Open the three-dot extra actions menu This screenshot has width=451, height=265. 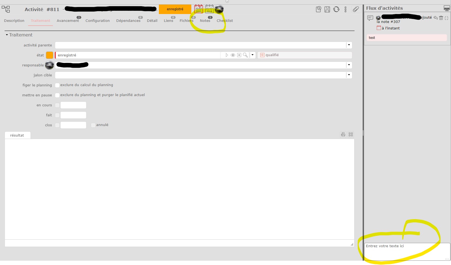click(345, 9)
